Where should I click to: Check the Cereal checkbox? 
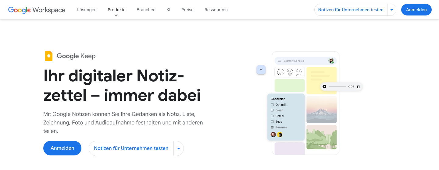click(272, 116)
